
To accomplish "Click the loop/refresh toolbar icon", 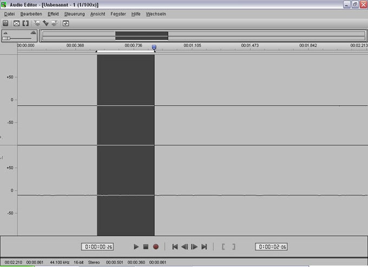I will [x=65, y=23].
